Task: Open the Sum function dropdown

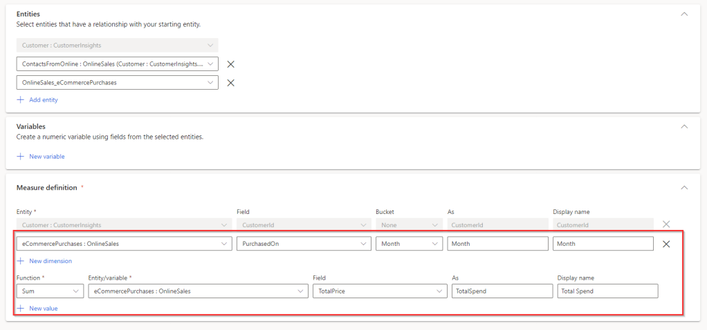Action: [x=50, y=291]
